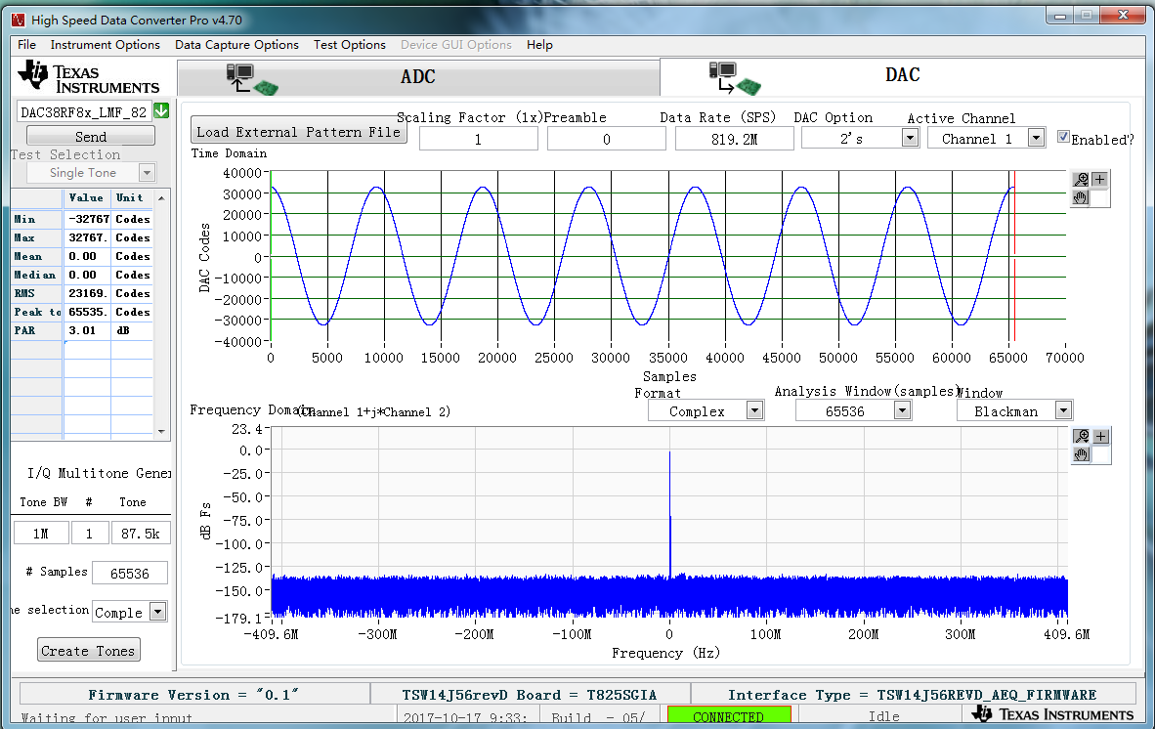Click the Data Rate (SPS) field showing 819.2M

[x=735, y=139]
